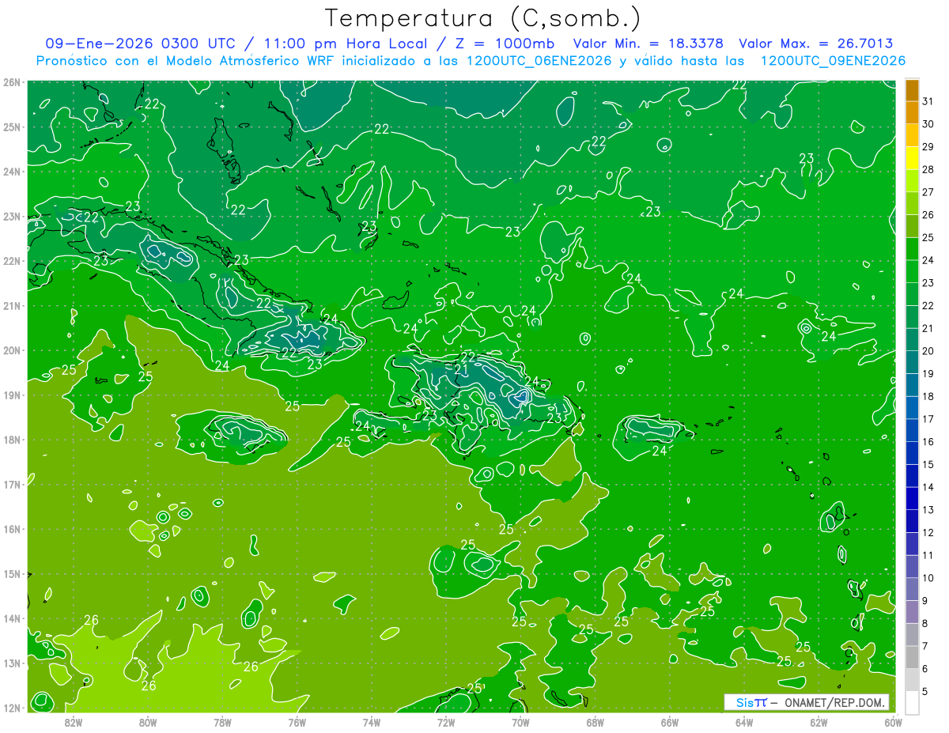This screenshot has width=949, height=733.
Task: Click the 16N latitude axis label
Action: pyautogui.click(x=11, y=529)
